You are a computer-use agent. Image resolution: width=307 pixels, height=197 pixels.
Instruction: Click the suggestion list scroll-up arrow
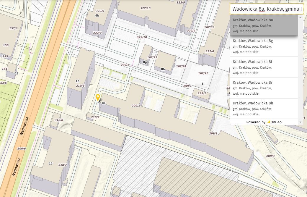point(301,17)
